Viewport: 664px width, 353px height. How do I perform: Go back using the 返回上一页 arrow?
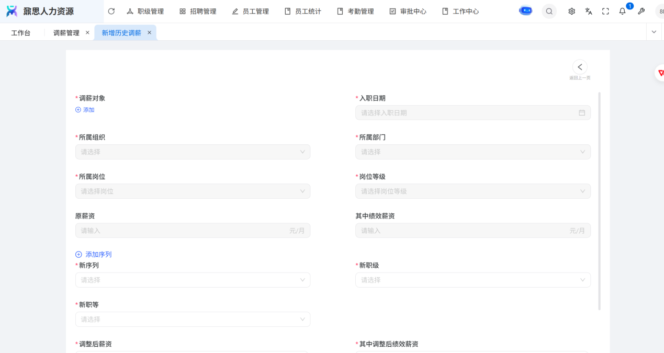580,67
